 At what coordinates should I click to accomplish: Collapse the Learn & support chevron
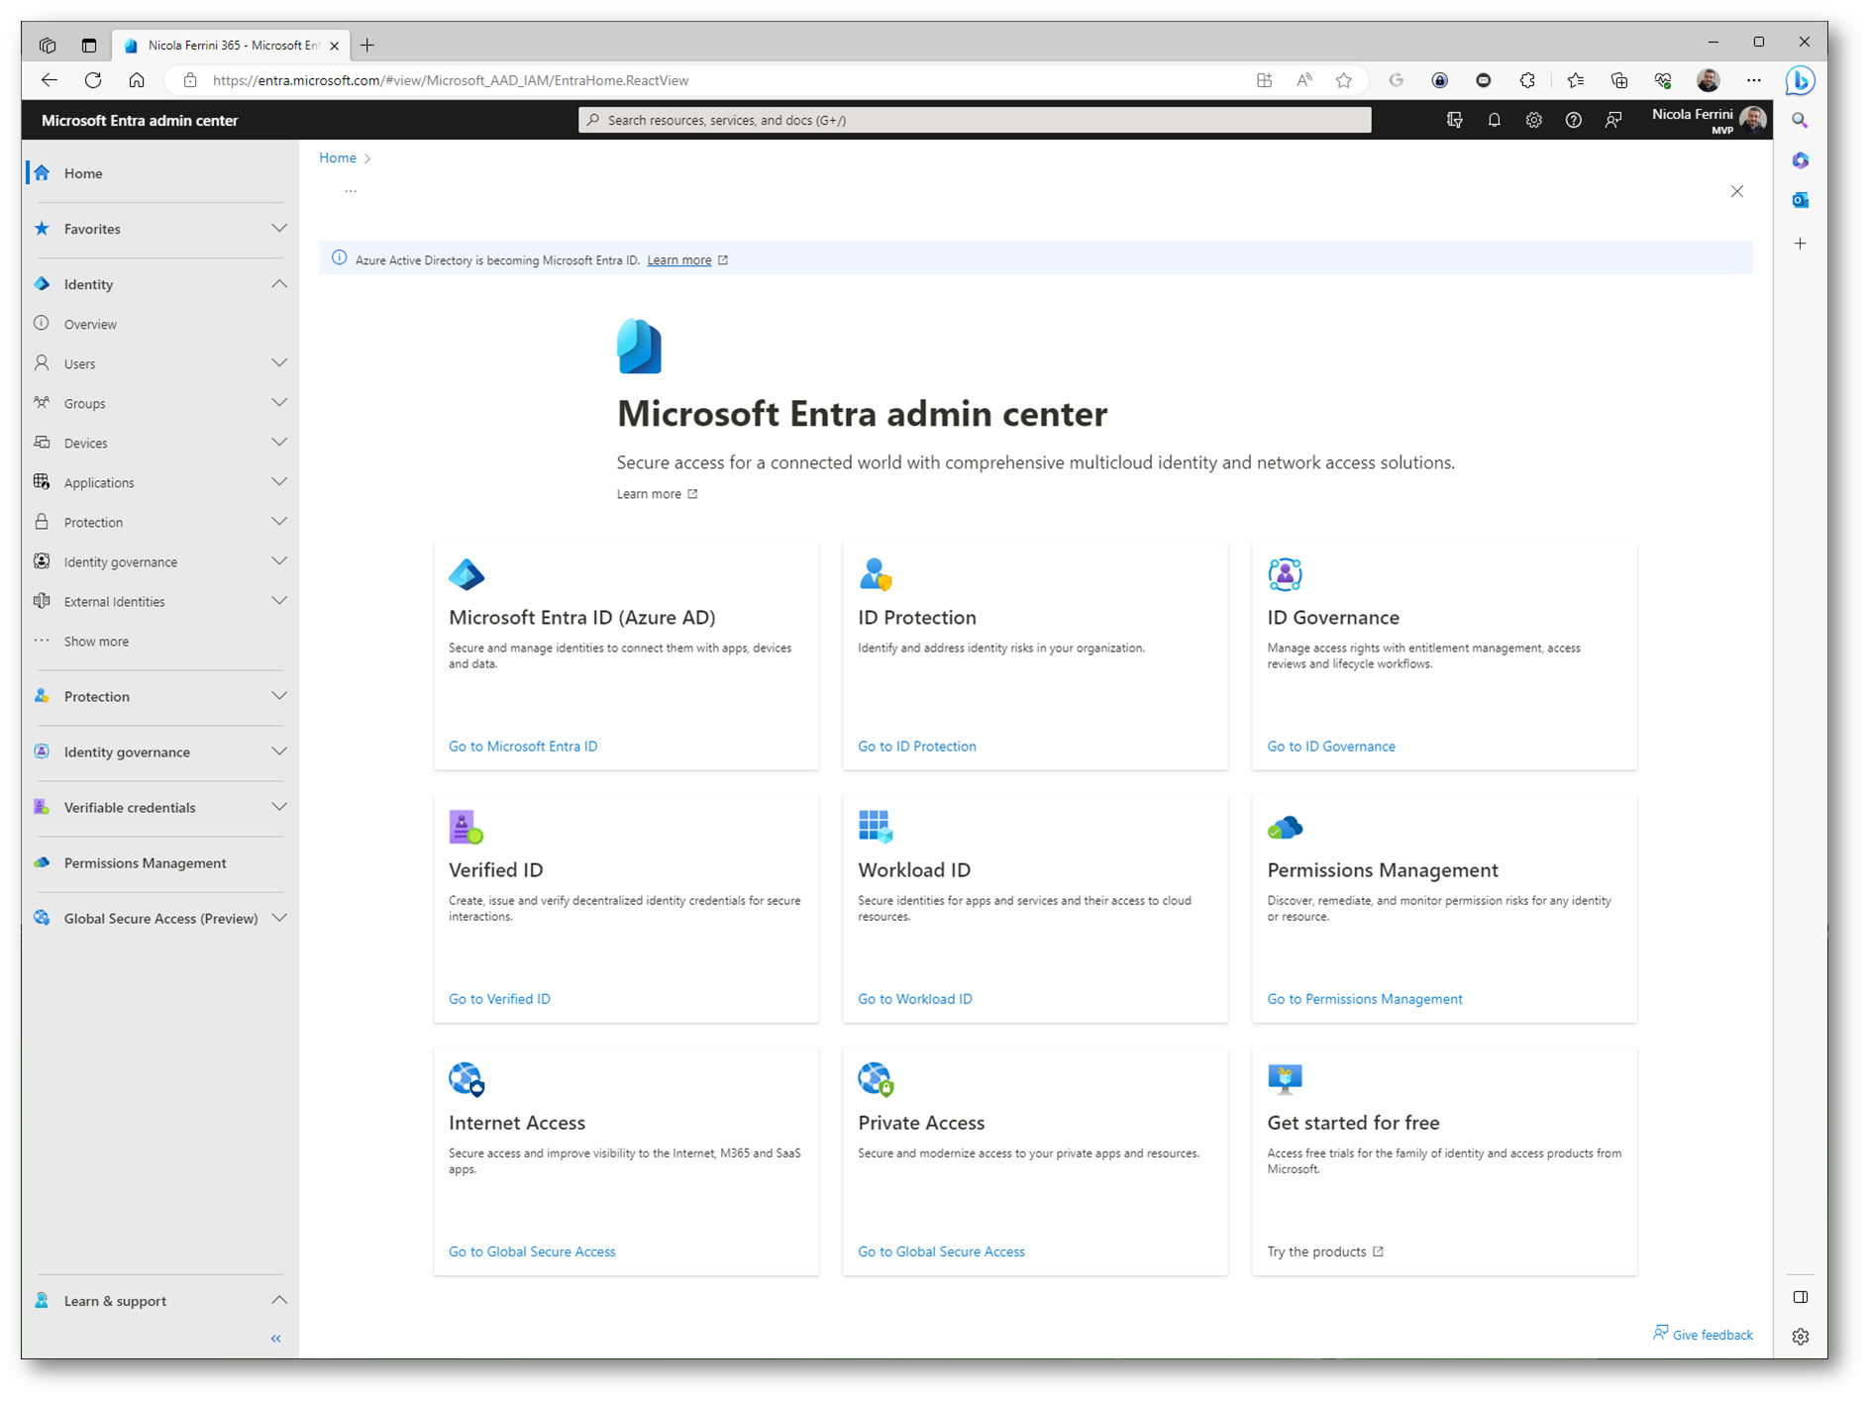[x=279, y=1300]
